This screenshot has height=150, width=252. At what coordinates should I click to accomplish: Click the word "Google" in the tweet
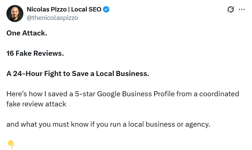(x=109, y=94)
